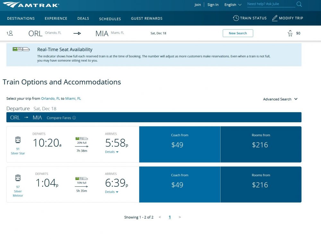
Task: Open Train Status clock icon
Action: coord(236,18)
